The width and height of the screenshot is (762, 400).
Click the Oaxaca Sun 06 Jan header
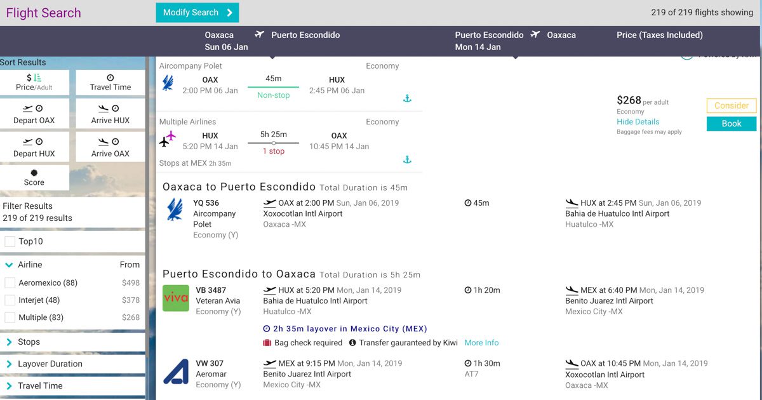click(227, 41)
